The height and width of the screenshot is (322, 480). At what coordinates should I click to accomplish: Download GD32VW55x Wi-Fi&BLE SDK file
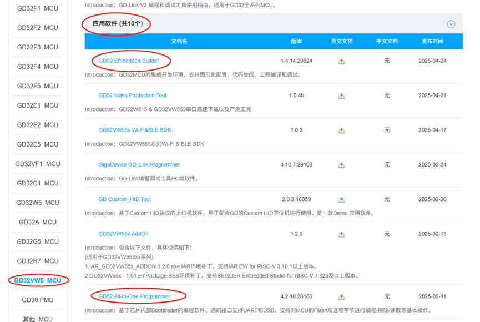341,130
